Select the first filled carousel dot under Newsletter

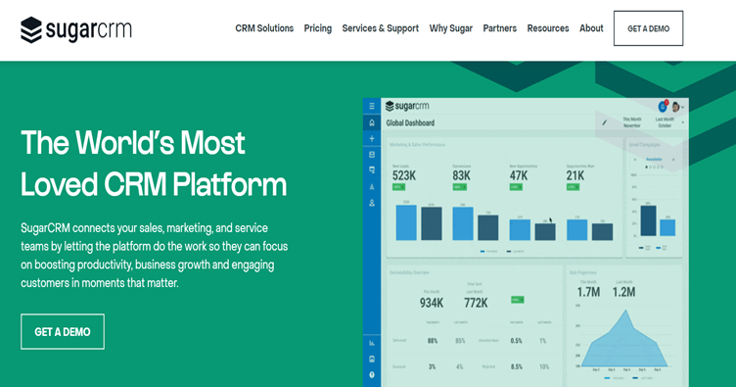pyautogui.click(x=646, y=167)
